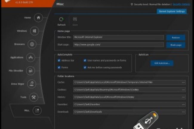Image resolution: width=194 pixels, height=129 pixels.
Task: Select the Tools menu label
Action: tap(23, 97)
